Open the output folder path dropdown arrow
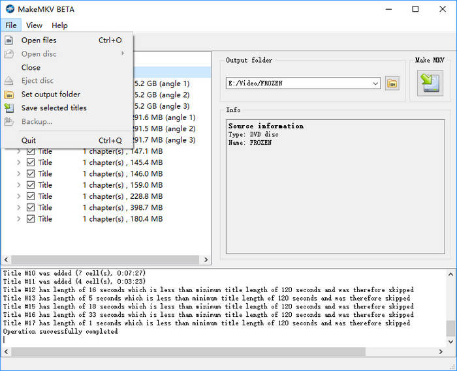Image resolution: width=457 pixels, height=371 pixels. click(x=375, y=83)
